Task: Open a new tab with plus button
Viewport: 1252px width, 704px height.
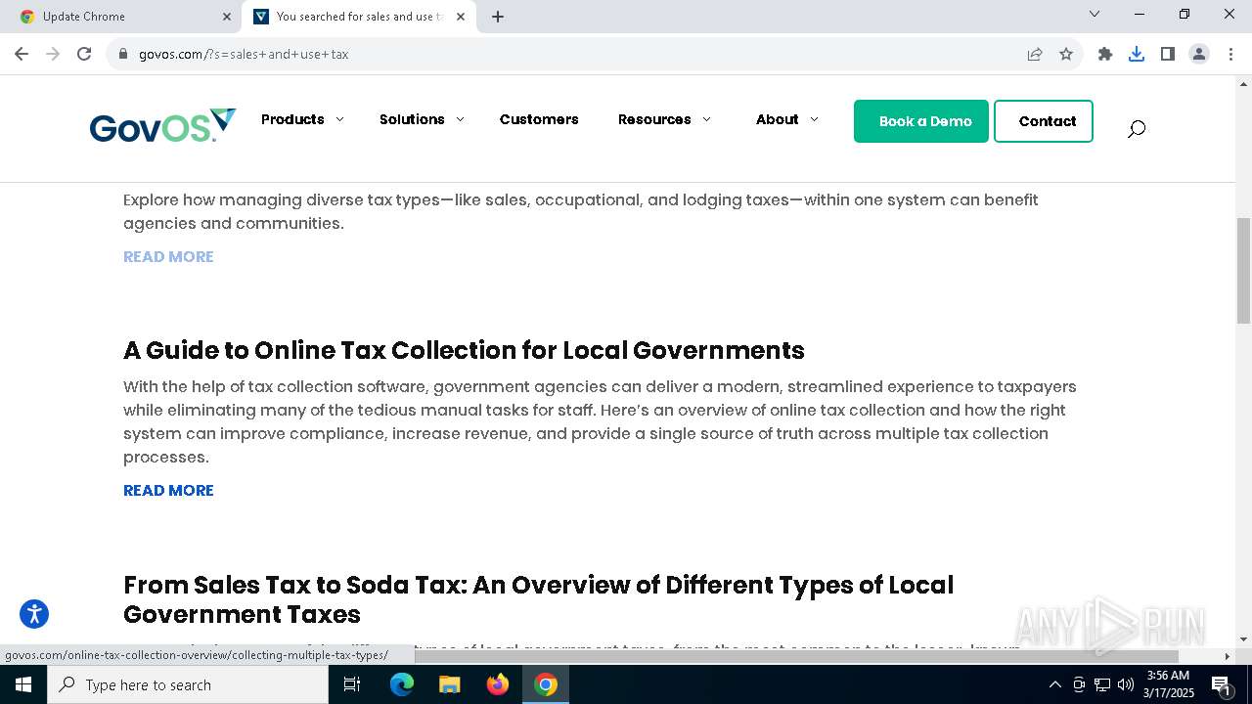Action: (x=498, y=17)
